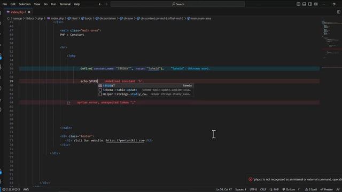Open the Terminal menu
342x192 pixels.
coord(65,4)
